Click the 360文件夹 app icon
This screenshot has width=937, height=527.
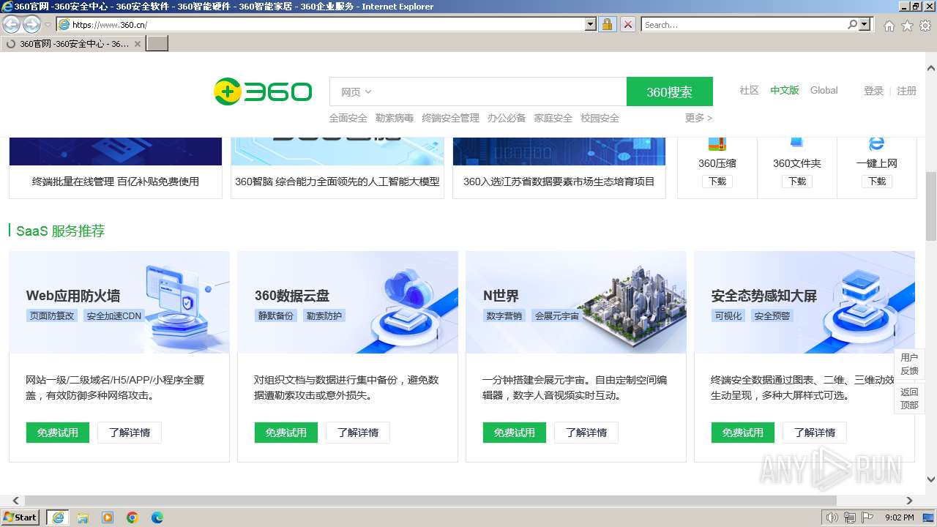click(x=796, y=144)
